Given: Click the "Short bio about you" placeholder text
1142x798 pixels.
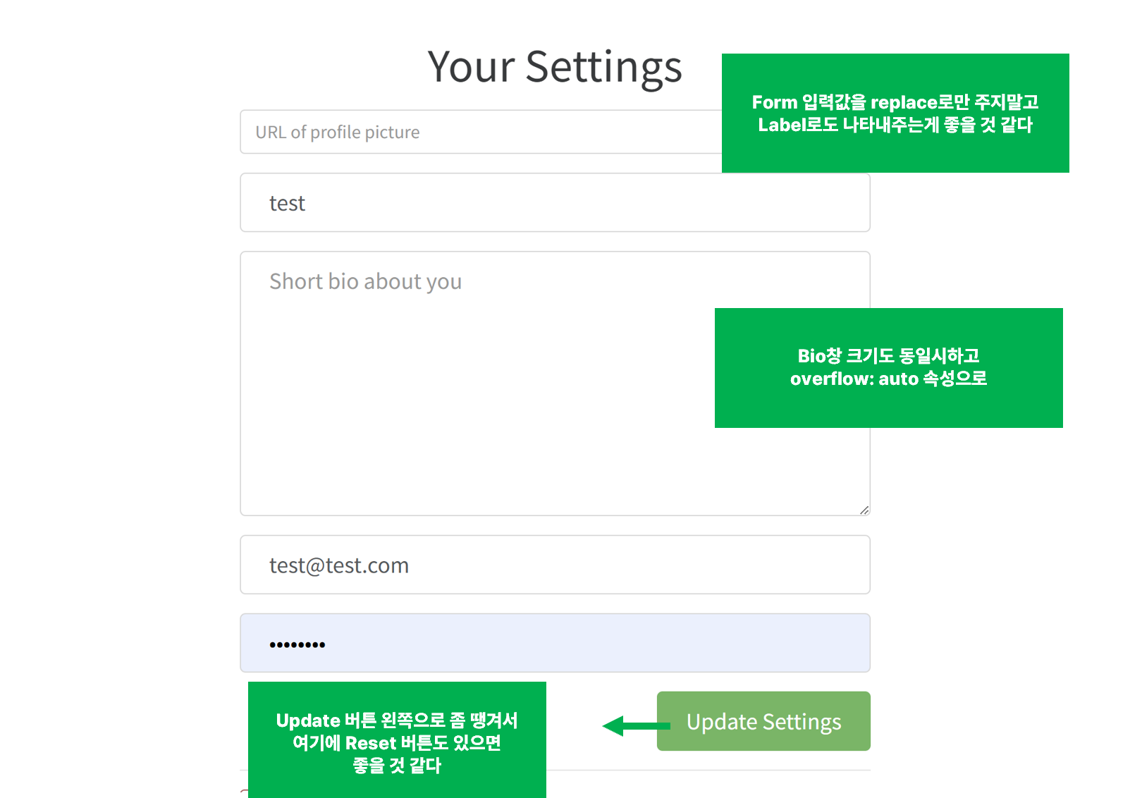Looking at the screenshot, I should pyautogui.click(x=365, y=281).
